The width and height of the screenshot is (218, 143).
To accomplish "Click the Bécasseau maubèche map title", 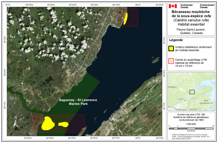I will pos(191,14).
